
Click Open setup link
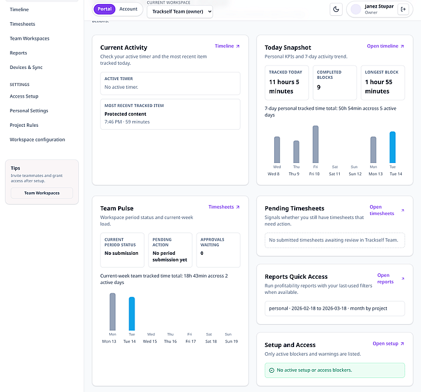(388, 344)
